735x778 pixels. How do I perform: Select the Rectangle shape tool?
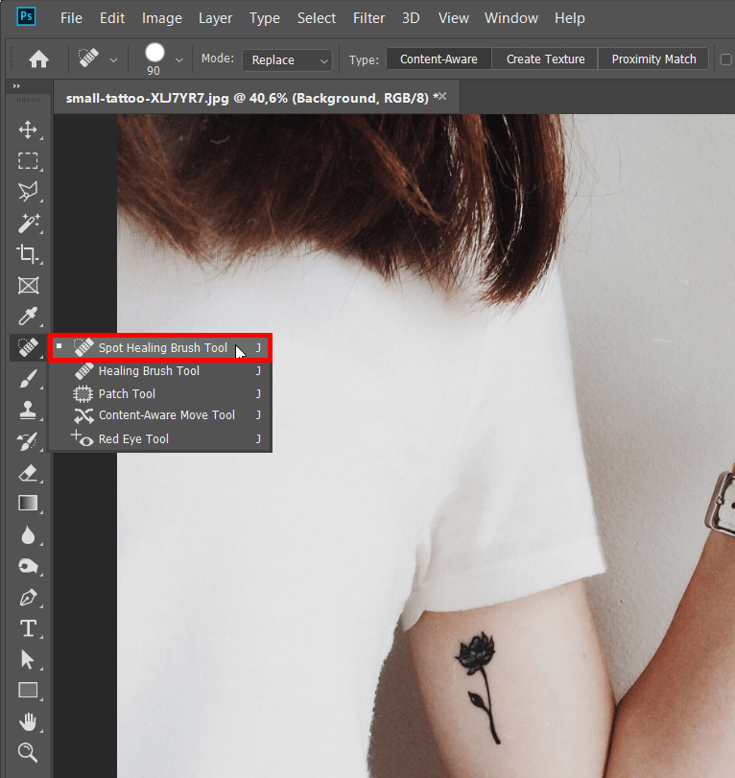(28, 690)
